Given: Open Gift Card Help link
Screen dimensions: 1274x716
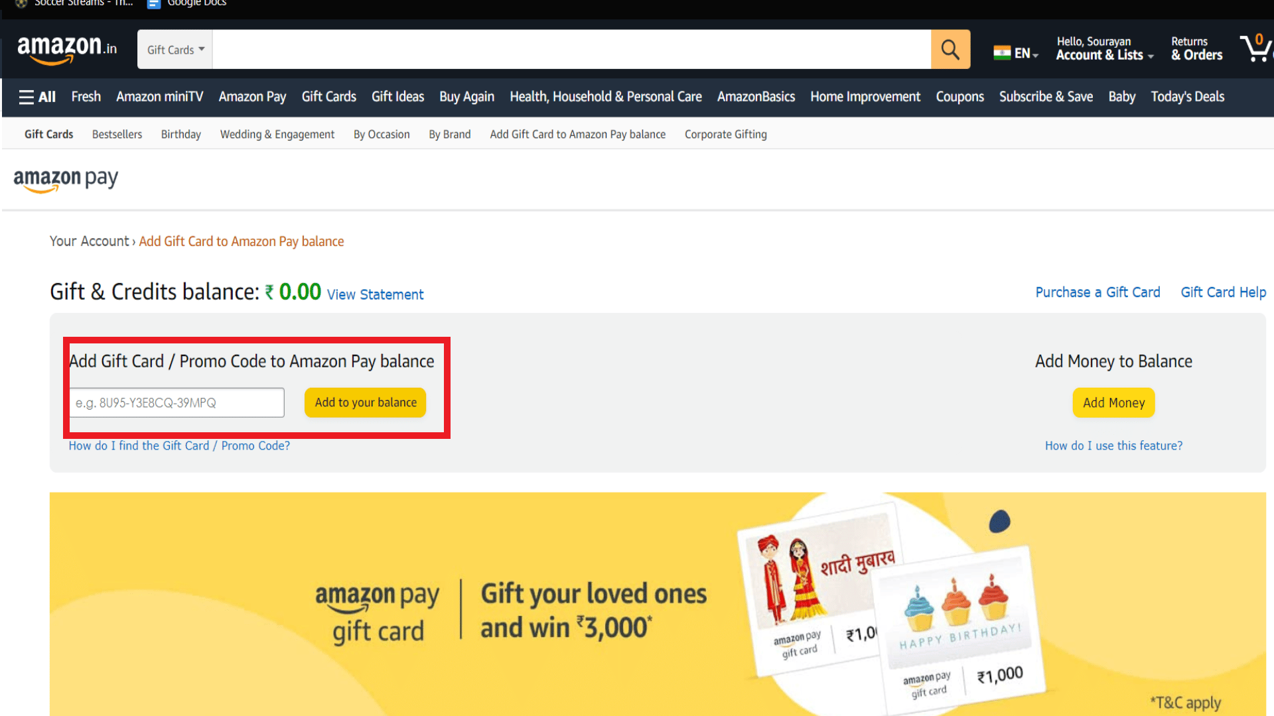Looking at the screenshot, I should [x=1224, y=293].
